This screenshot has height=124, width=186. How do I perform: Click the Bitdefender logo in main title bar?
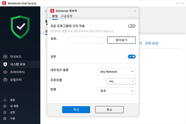click(4, 3)
